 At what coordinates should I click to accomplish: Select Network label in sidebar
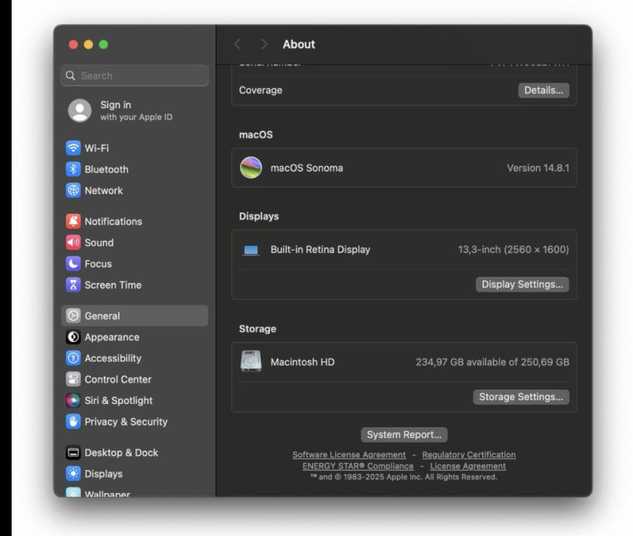[103, 190]
